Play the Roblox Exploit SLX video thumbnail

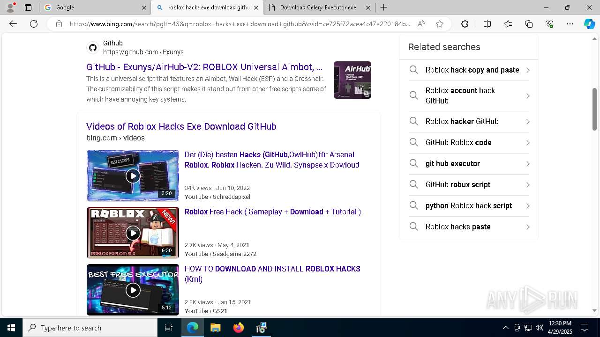point(133,233)
